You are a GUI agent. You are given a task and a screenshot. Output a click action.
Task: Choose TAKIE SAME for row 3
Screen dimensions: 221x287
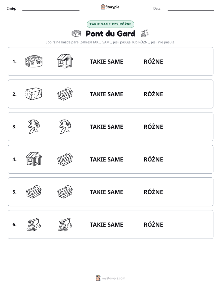click(106, 127)
